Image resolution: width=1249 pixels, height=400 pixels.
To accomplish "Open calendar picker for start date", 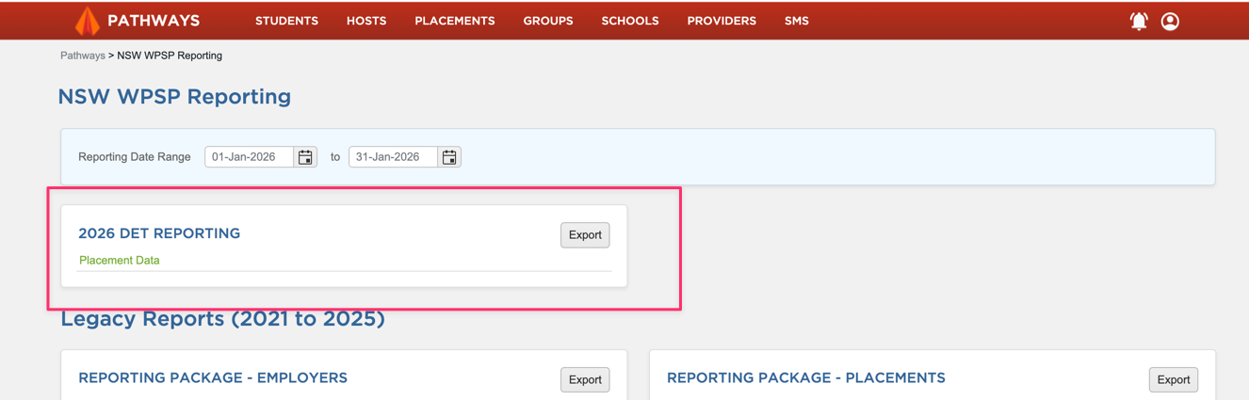I will point(305,157).
